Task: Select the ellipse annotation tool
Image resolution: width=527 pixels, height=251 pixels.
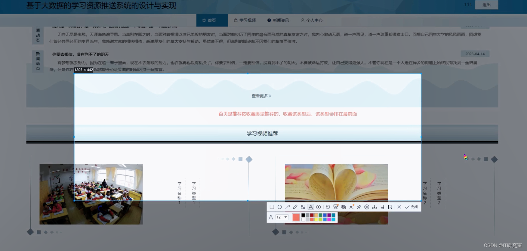Action: (x=280, y=207)
